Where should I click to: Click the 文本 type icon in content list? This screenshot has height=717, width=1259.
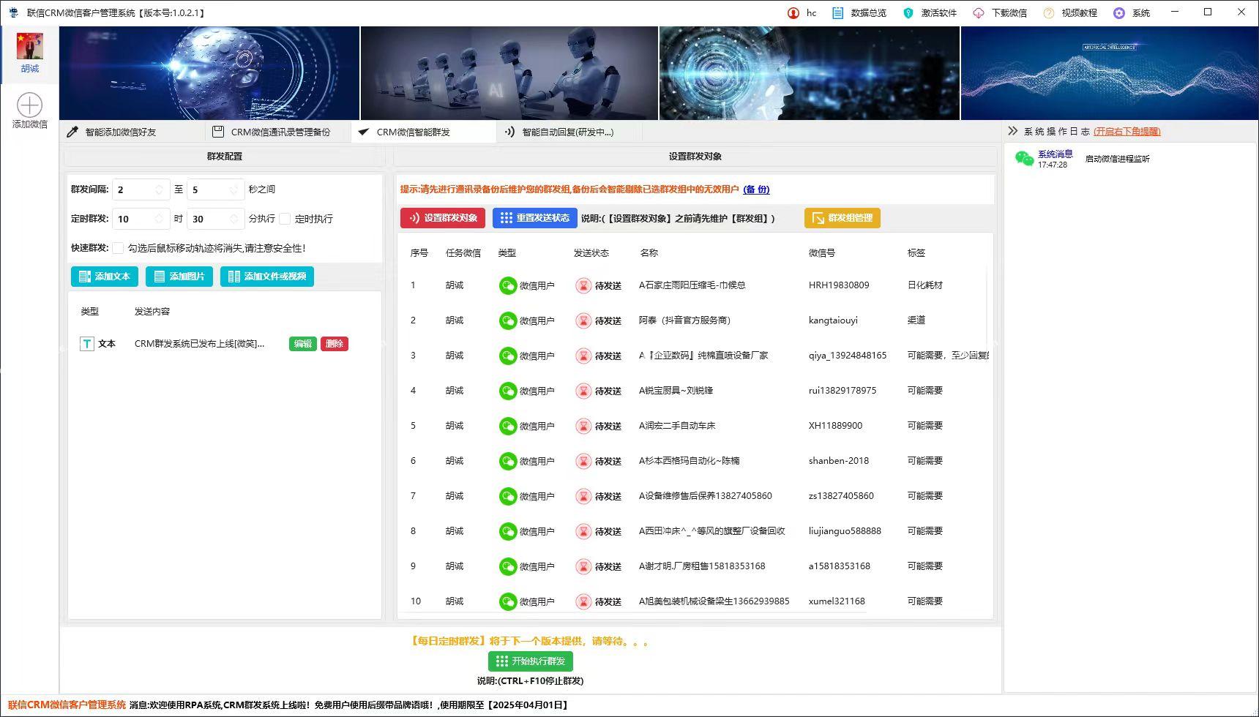87,344
